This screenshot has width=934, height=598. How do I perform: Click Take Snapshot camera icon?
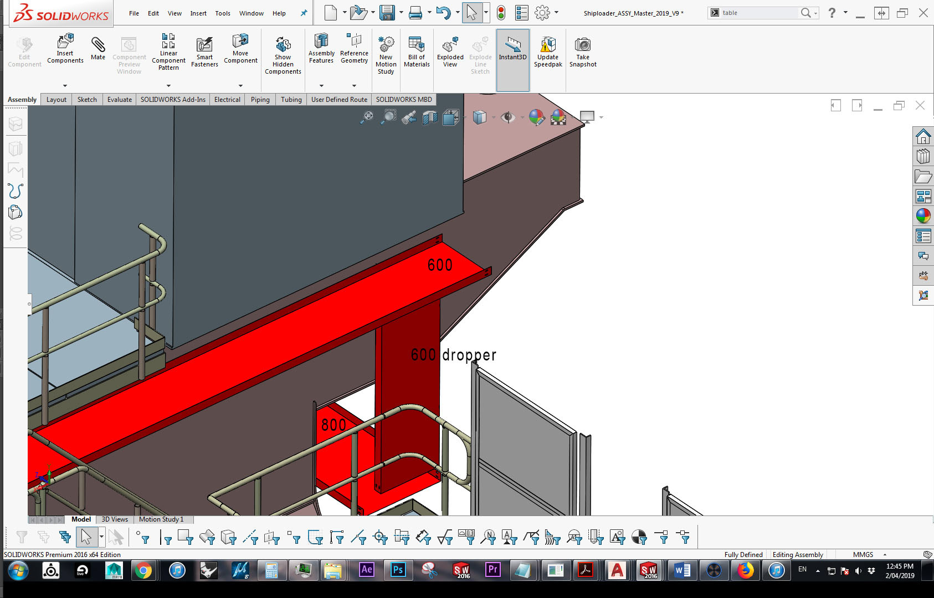point(583,52)
